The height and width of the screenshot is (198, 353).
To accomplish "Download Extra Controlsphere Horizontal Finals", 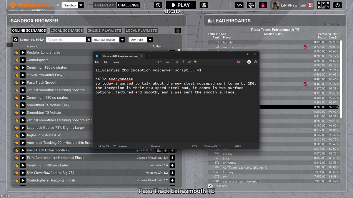I will pyautogui.click(x=172, y=158).
